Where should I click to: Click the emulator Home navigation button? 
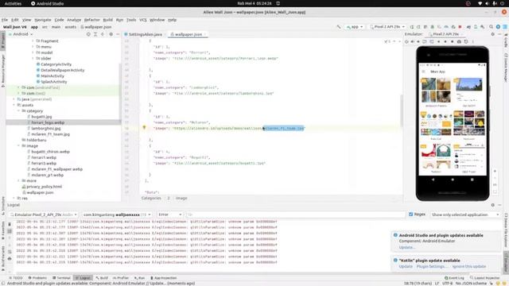(453, 180)
